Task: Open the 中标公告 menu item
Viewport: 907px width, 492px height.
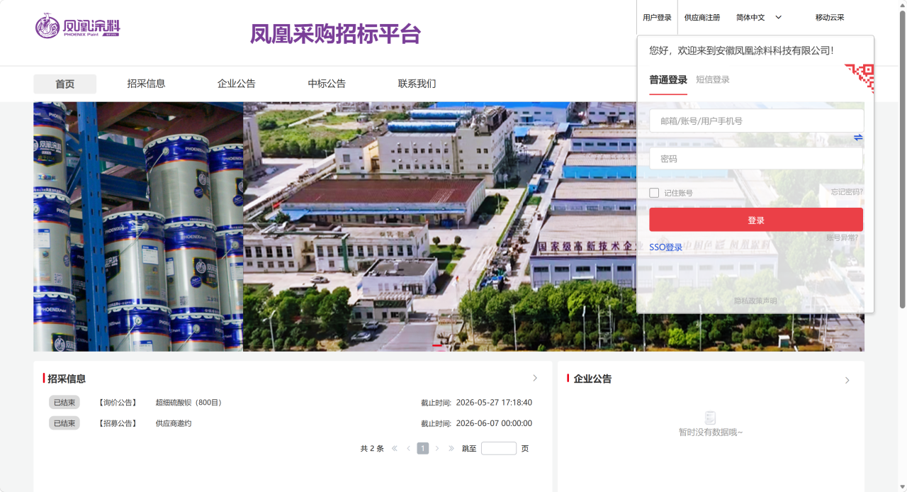Action: click(327, 84)
